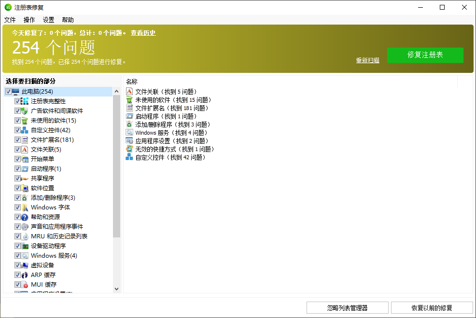This screenshot has width=476, height=318.
Task: Click the recycle bin icon beside 未使用的软件
Action: point(129,99)
